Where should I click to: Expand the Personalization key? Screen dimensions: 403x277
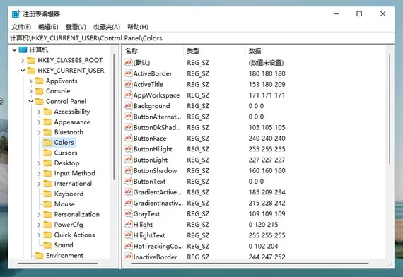click(39, 215)
